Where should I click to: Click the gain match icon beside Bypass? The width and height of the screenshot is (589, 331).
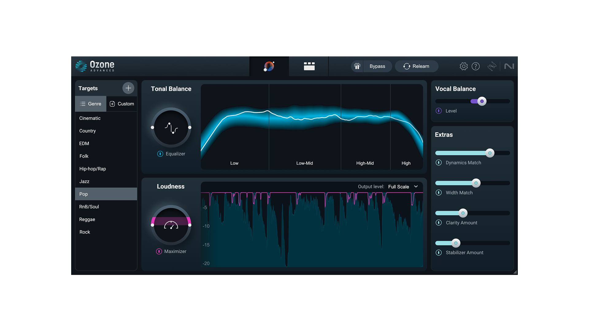(x=357, y=66)
